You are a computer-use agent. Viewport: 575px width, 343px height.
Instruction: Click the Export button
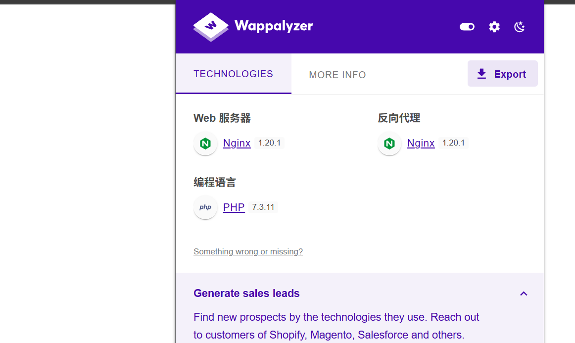click(502, 73)
